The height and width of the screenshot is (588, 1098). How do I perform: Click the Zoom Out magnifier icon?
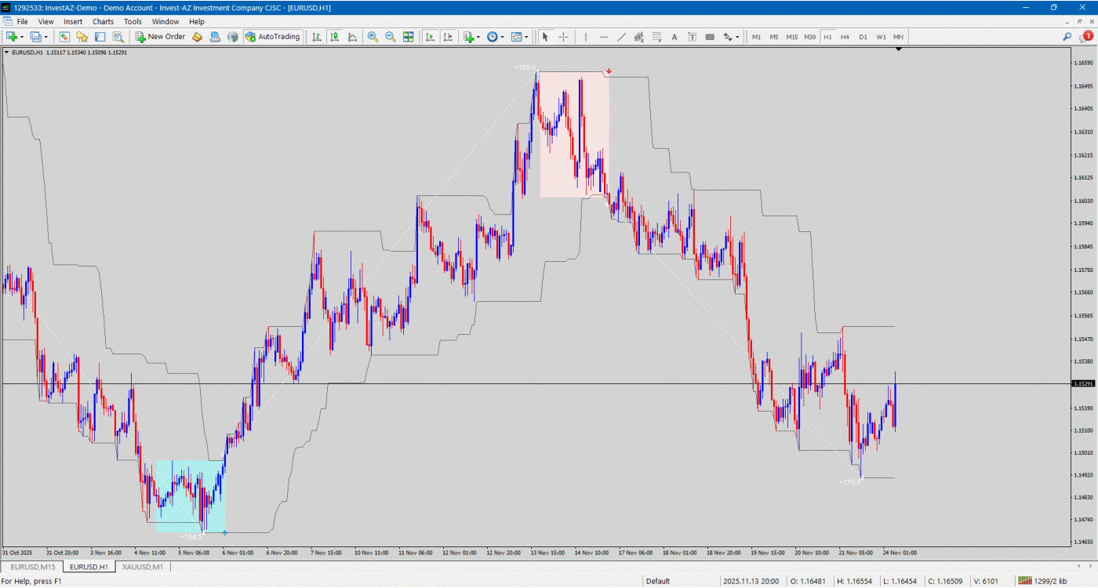tap(390, 37)
